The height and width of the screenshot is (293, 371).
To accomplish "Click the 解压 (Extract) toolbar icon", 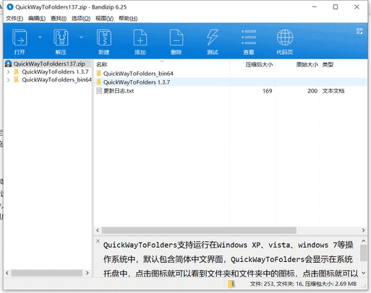I will (61, 38).
